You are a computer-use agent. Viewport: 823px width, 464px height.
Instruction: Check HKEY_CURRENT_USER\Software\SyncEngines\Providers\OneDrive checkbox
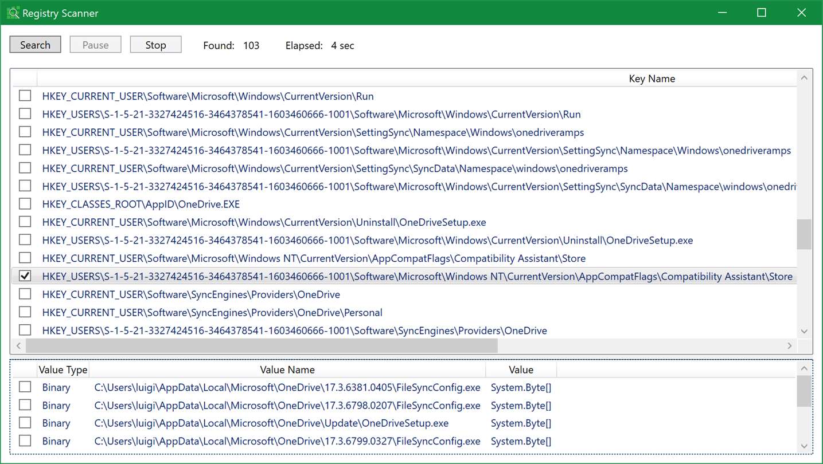[x=25, y=294]
